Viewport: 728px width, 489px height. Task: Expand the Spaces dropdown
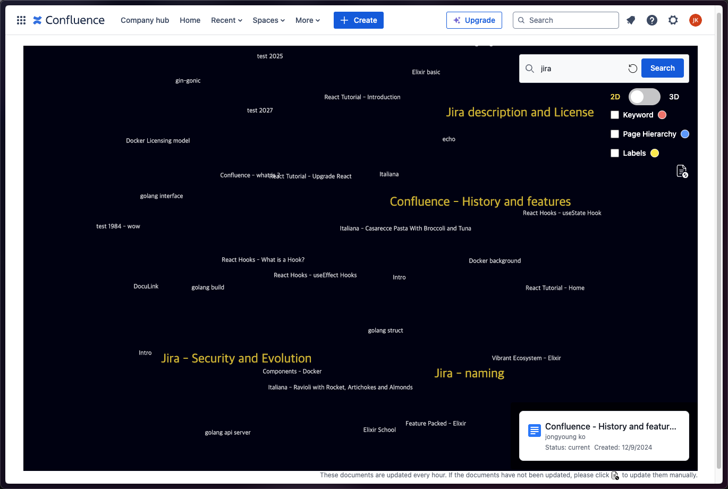(269, 20)
